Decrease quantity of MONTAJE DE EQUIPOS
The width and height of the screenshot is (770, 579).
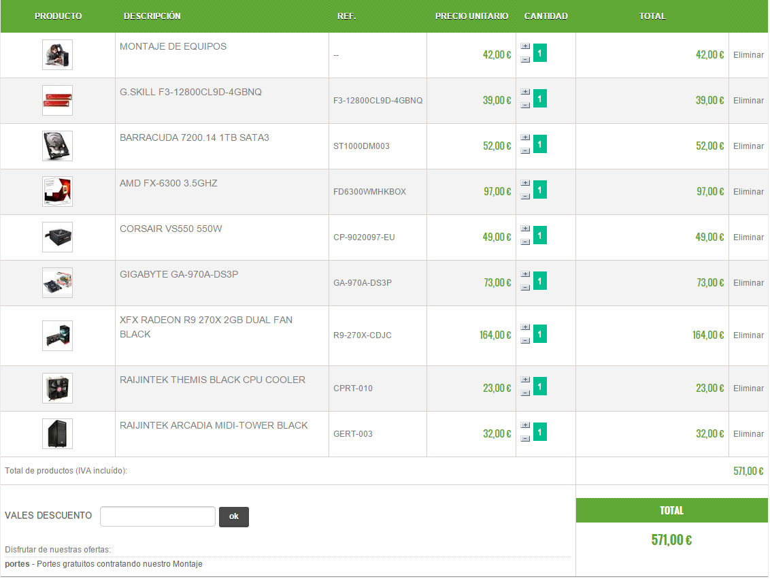[525, 59]
